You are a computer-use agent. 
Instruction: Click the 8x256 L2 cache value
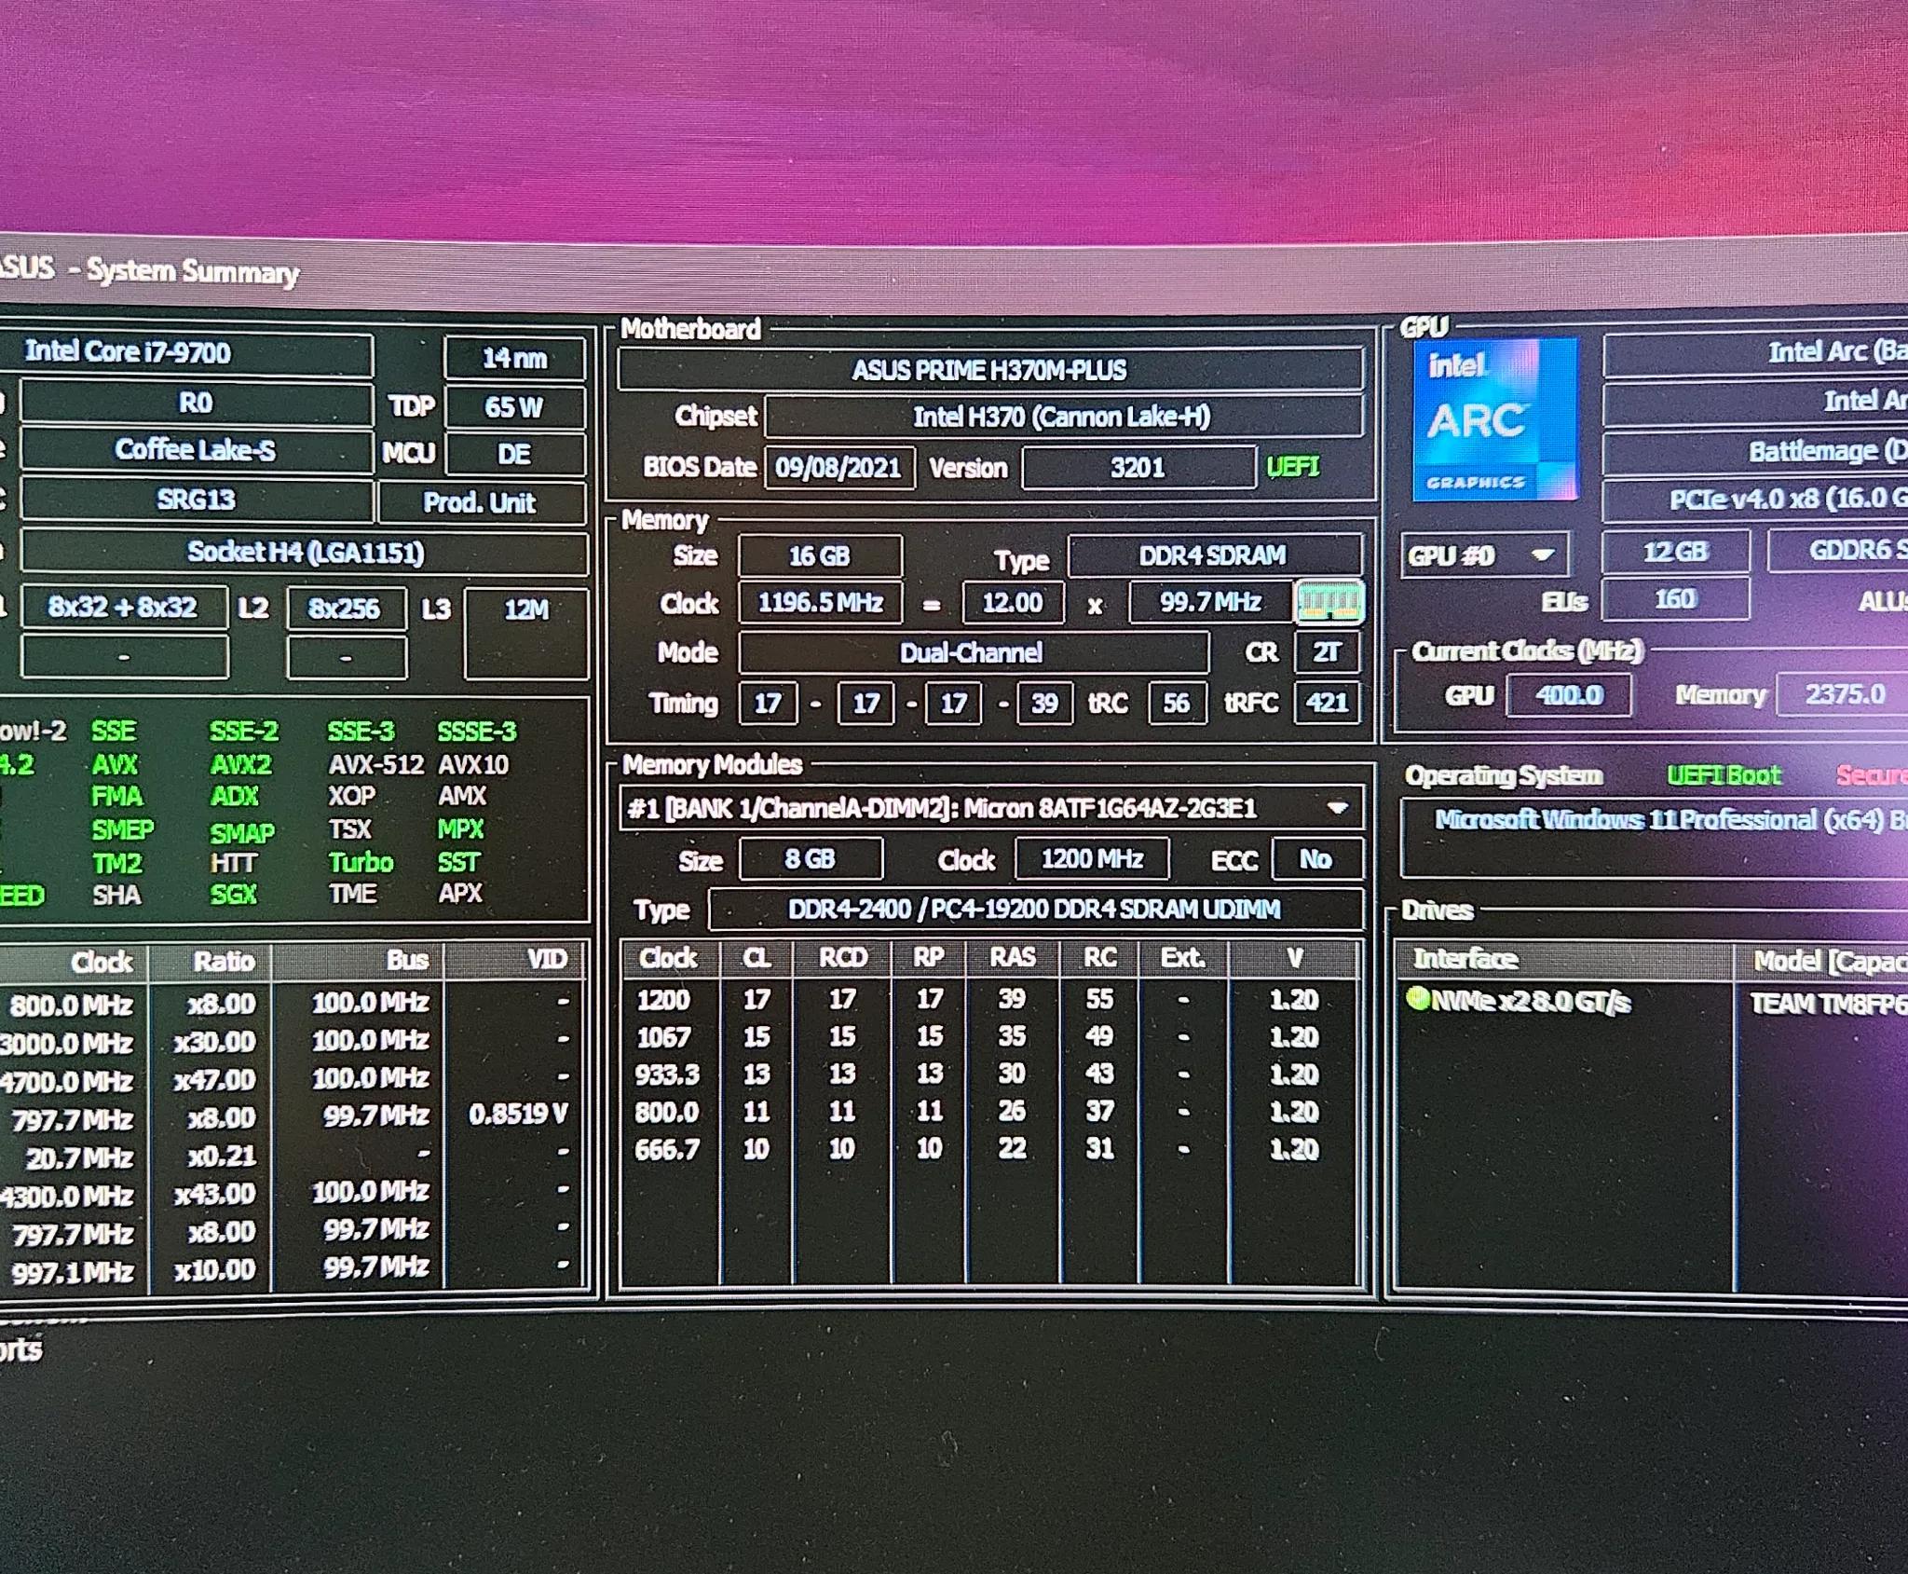[346, 609]
